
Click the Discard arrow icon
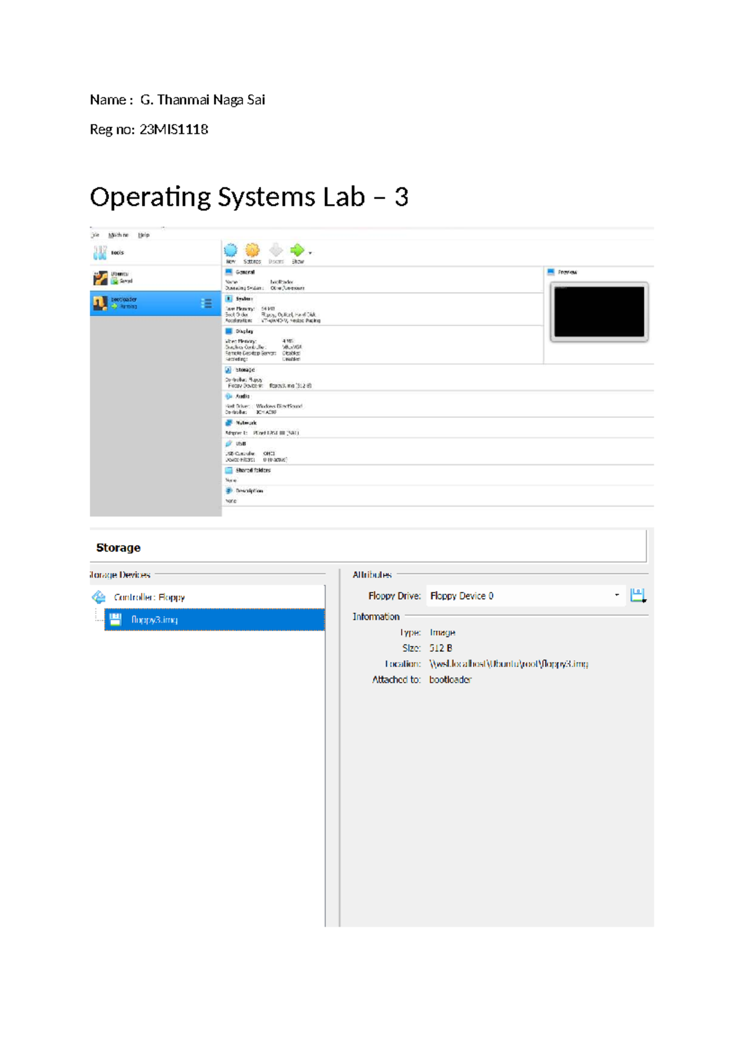click(x=276, y=250)
